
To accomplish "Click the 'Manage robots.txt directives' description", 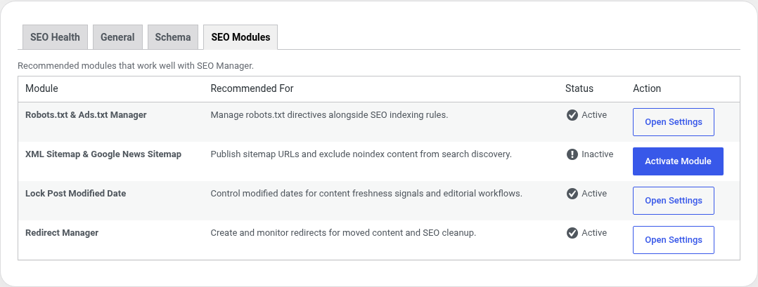I will tap(329, 115).
